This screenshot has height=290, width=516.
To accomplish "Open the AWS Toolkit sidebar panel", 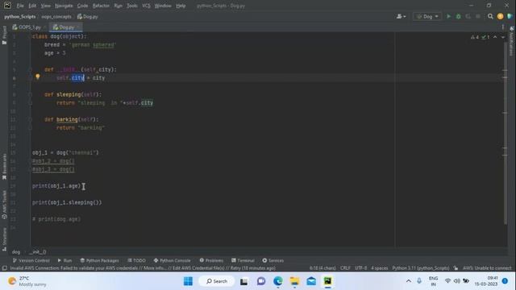I will (4, 205).
